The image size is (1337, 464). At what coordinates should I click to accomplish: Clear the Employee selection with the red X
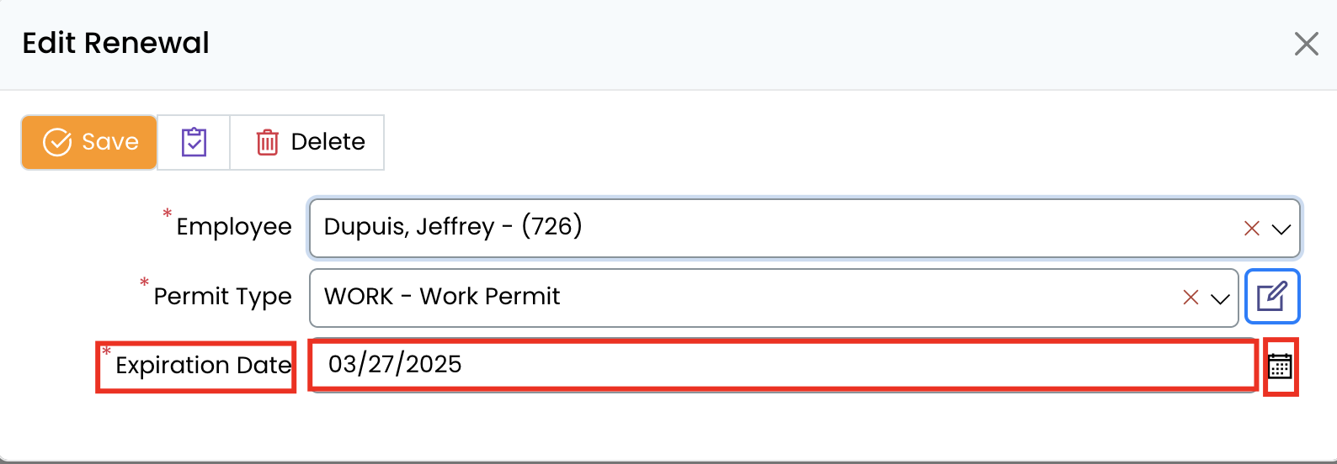click(x=1252, y=229)
